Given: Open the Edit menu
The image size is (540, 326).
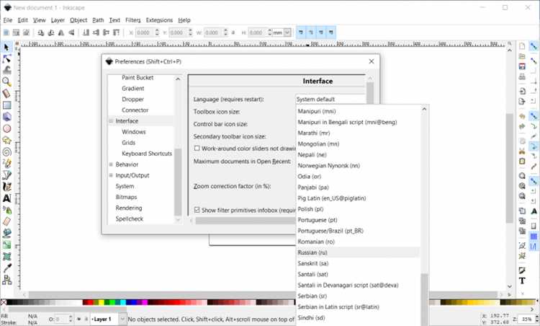Looking at the screenshot, I should 23,20.
